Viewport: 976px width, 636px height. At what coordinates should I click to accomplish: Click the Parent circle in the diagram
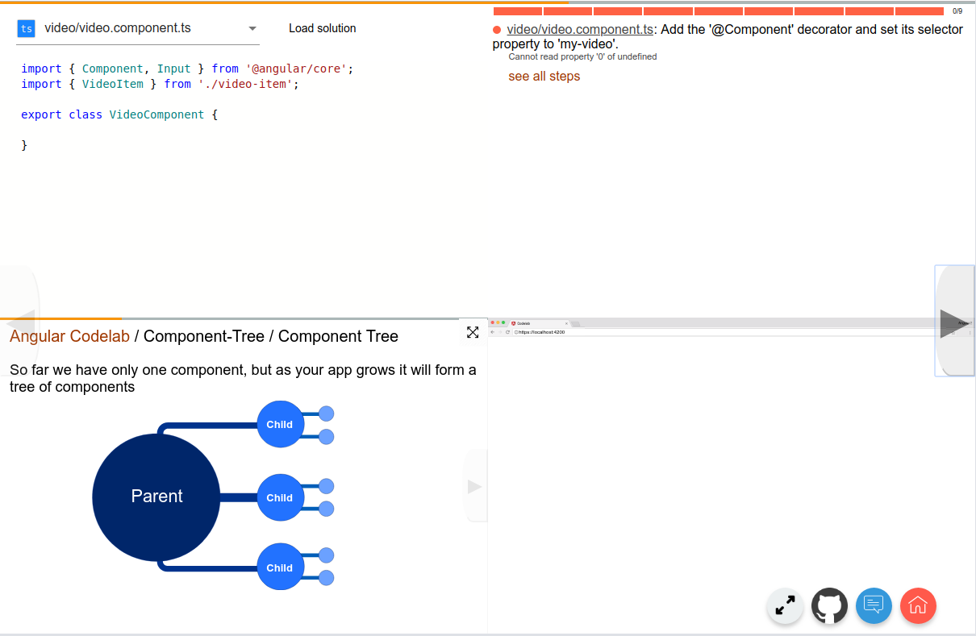point(156,497)
